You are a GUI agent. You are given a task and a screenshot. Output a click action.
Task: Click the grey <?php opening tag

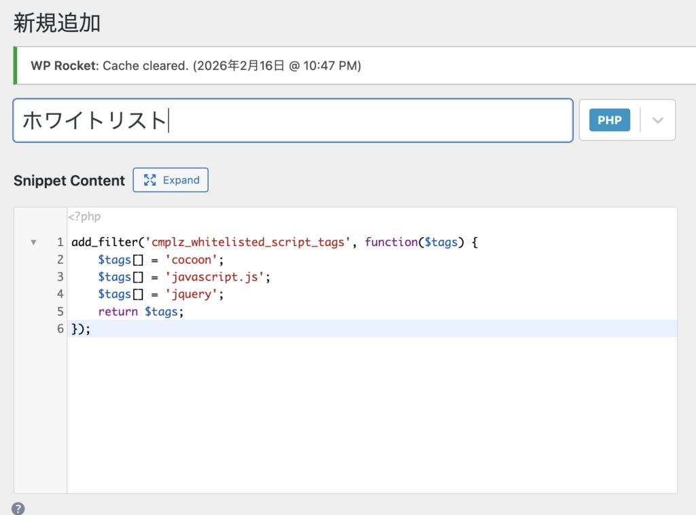point(84,217)
